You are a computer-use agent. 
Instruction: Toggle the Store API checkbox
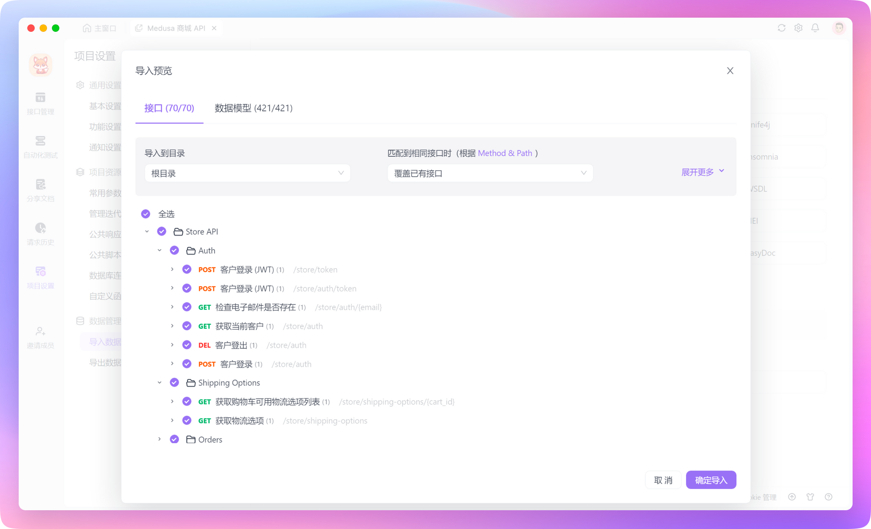click(x=162, y=231)
